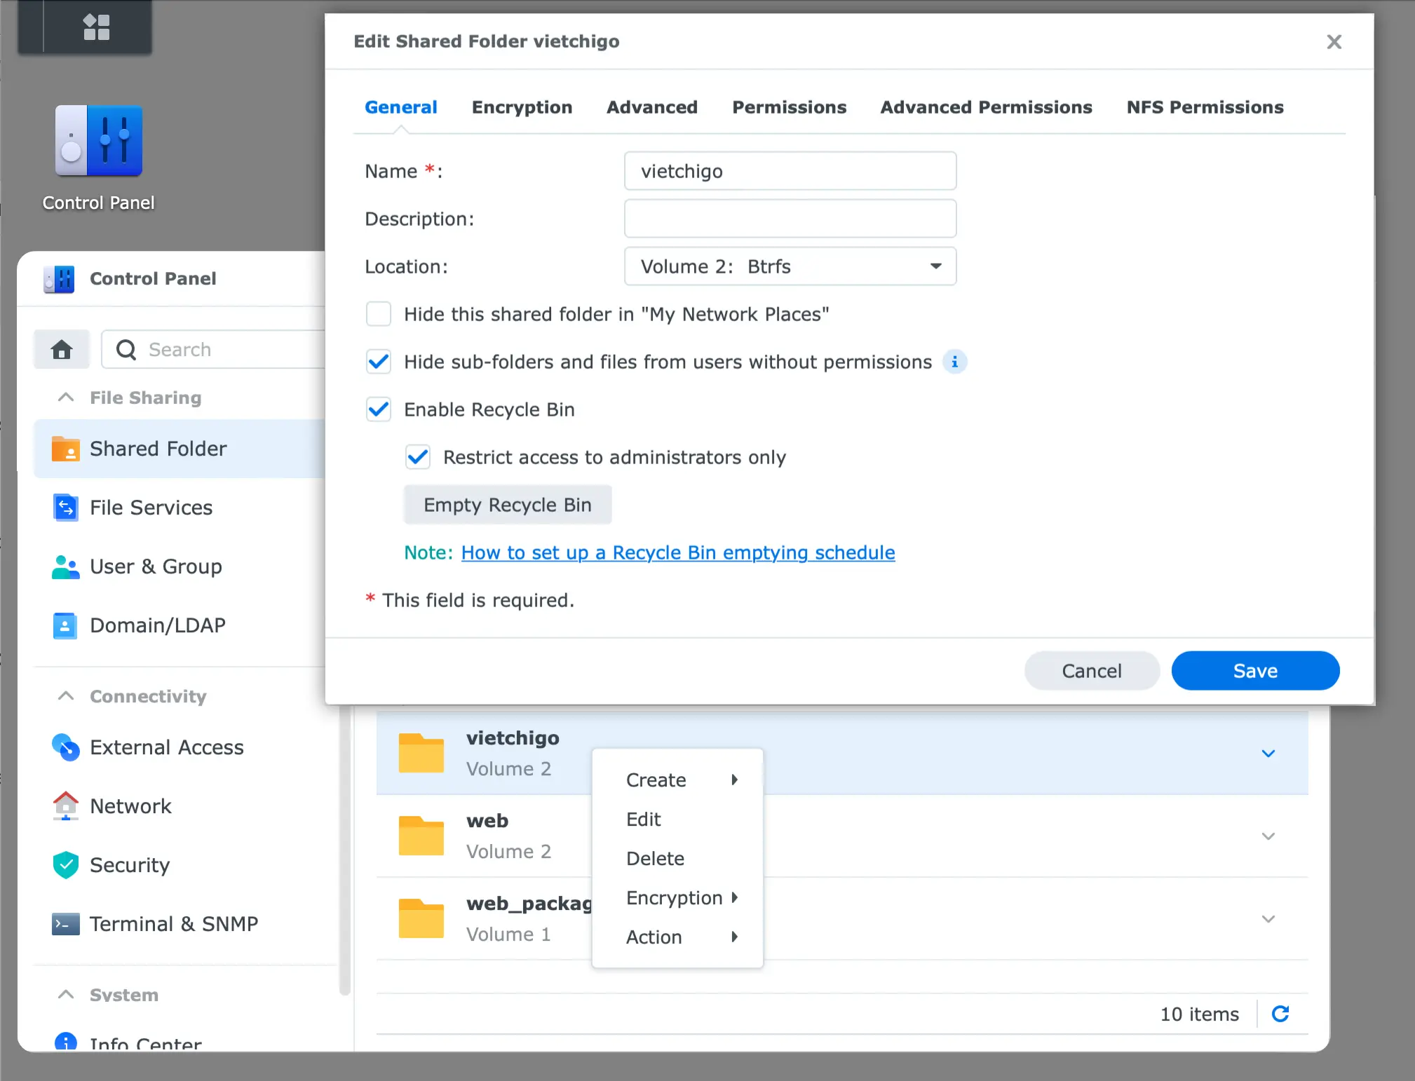1415x1081 pixels.
Task: Choose Delete from the context menu
Action: pyautogui.click(x=677, y=859)
